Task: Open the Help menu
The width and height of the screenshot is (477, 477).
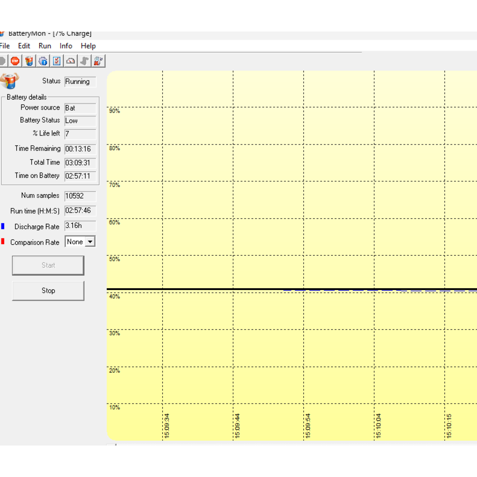Action: click(88, 46)
